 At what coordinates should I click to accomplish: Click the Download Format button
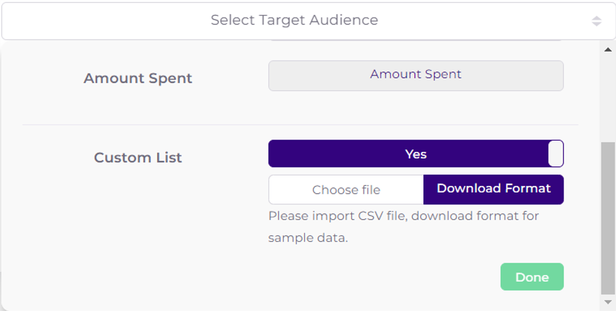point(493,189)
